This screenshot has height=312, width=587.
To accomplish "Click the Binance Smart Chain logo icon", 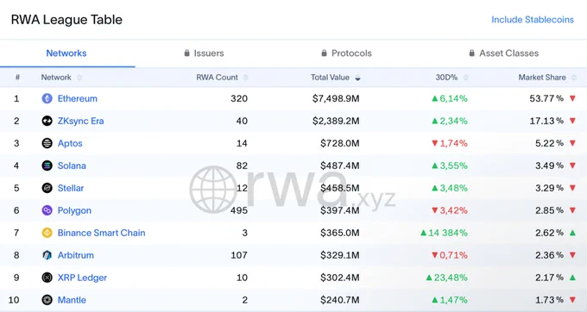I will point(47,233).
